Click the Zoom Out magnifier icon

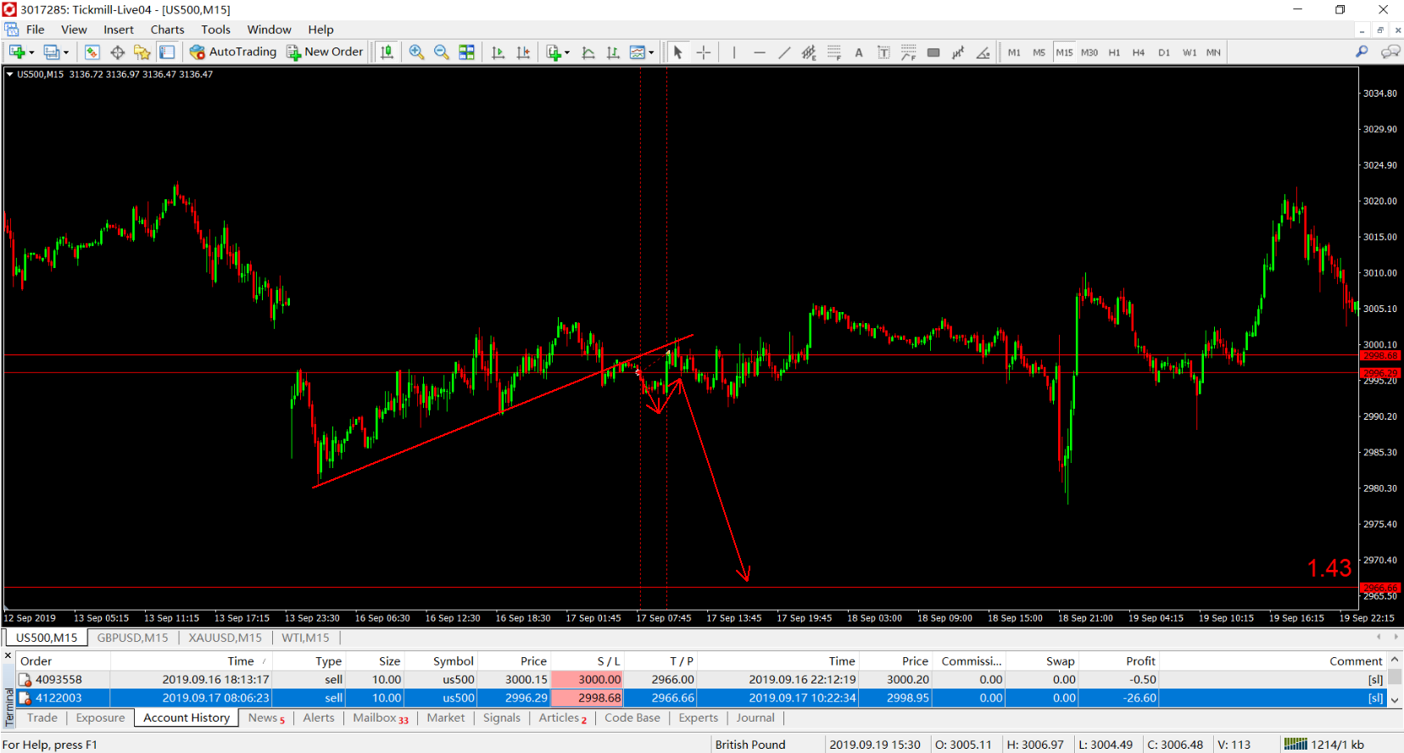pos(441,53)
